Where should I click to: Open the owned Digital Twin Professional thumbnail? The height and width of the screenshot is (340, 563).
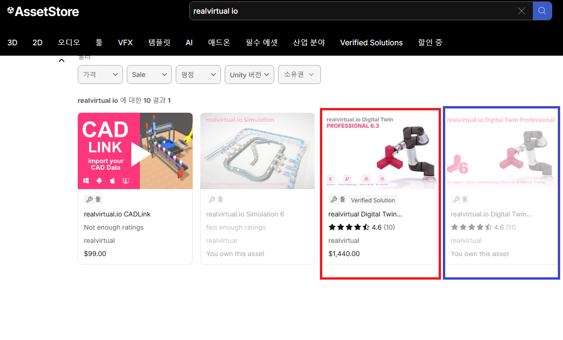[x=501, y=151]
